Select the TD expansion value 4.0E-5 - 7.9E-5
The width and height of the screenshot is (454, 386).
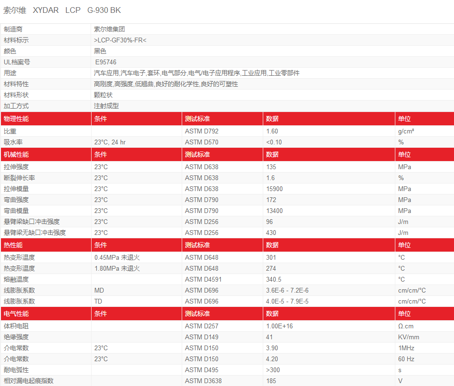287,302
